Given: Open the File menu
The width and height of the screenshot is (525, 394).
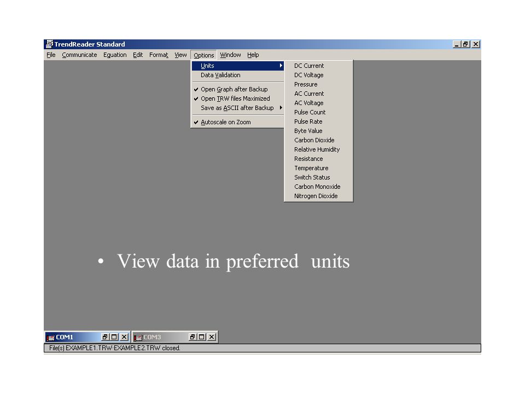Looking at the screenshot, I should 51,55.
